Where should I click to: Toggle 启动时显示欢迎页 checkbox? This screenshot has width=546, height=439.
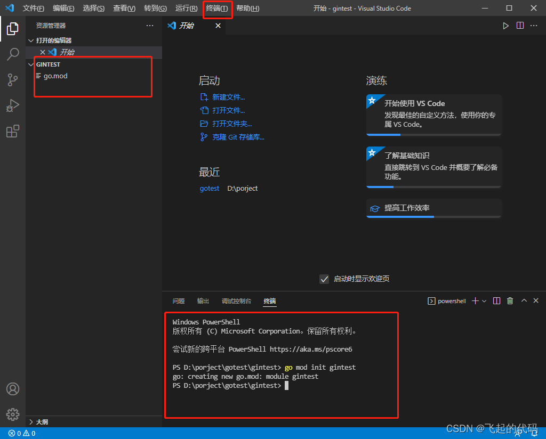click(324, 279)
